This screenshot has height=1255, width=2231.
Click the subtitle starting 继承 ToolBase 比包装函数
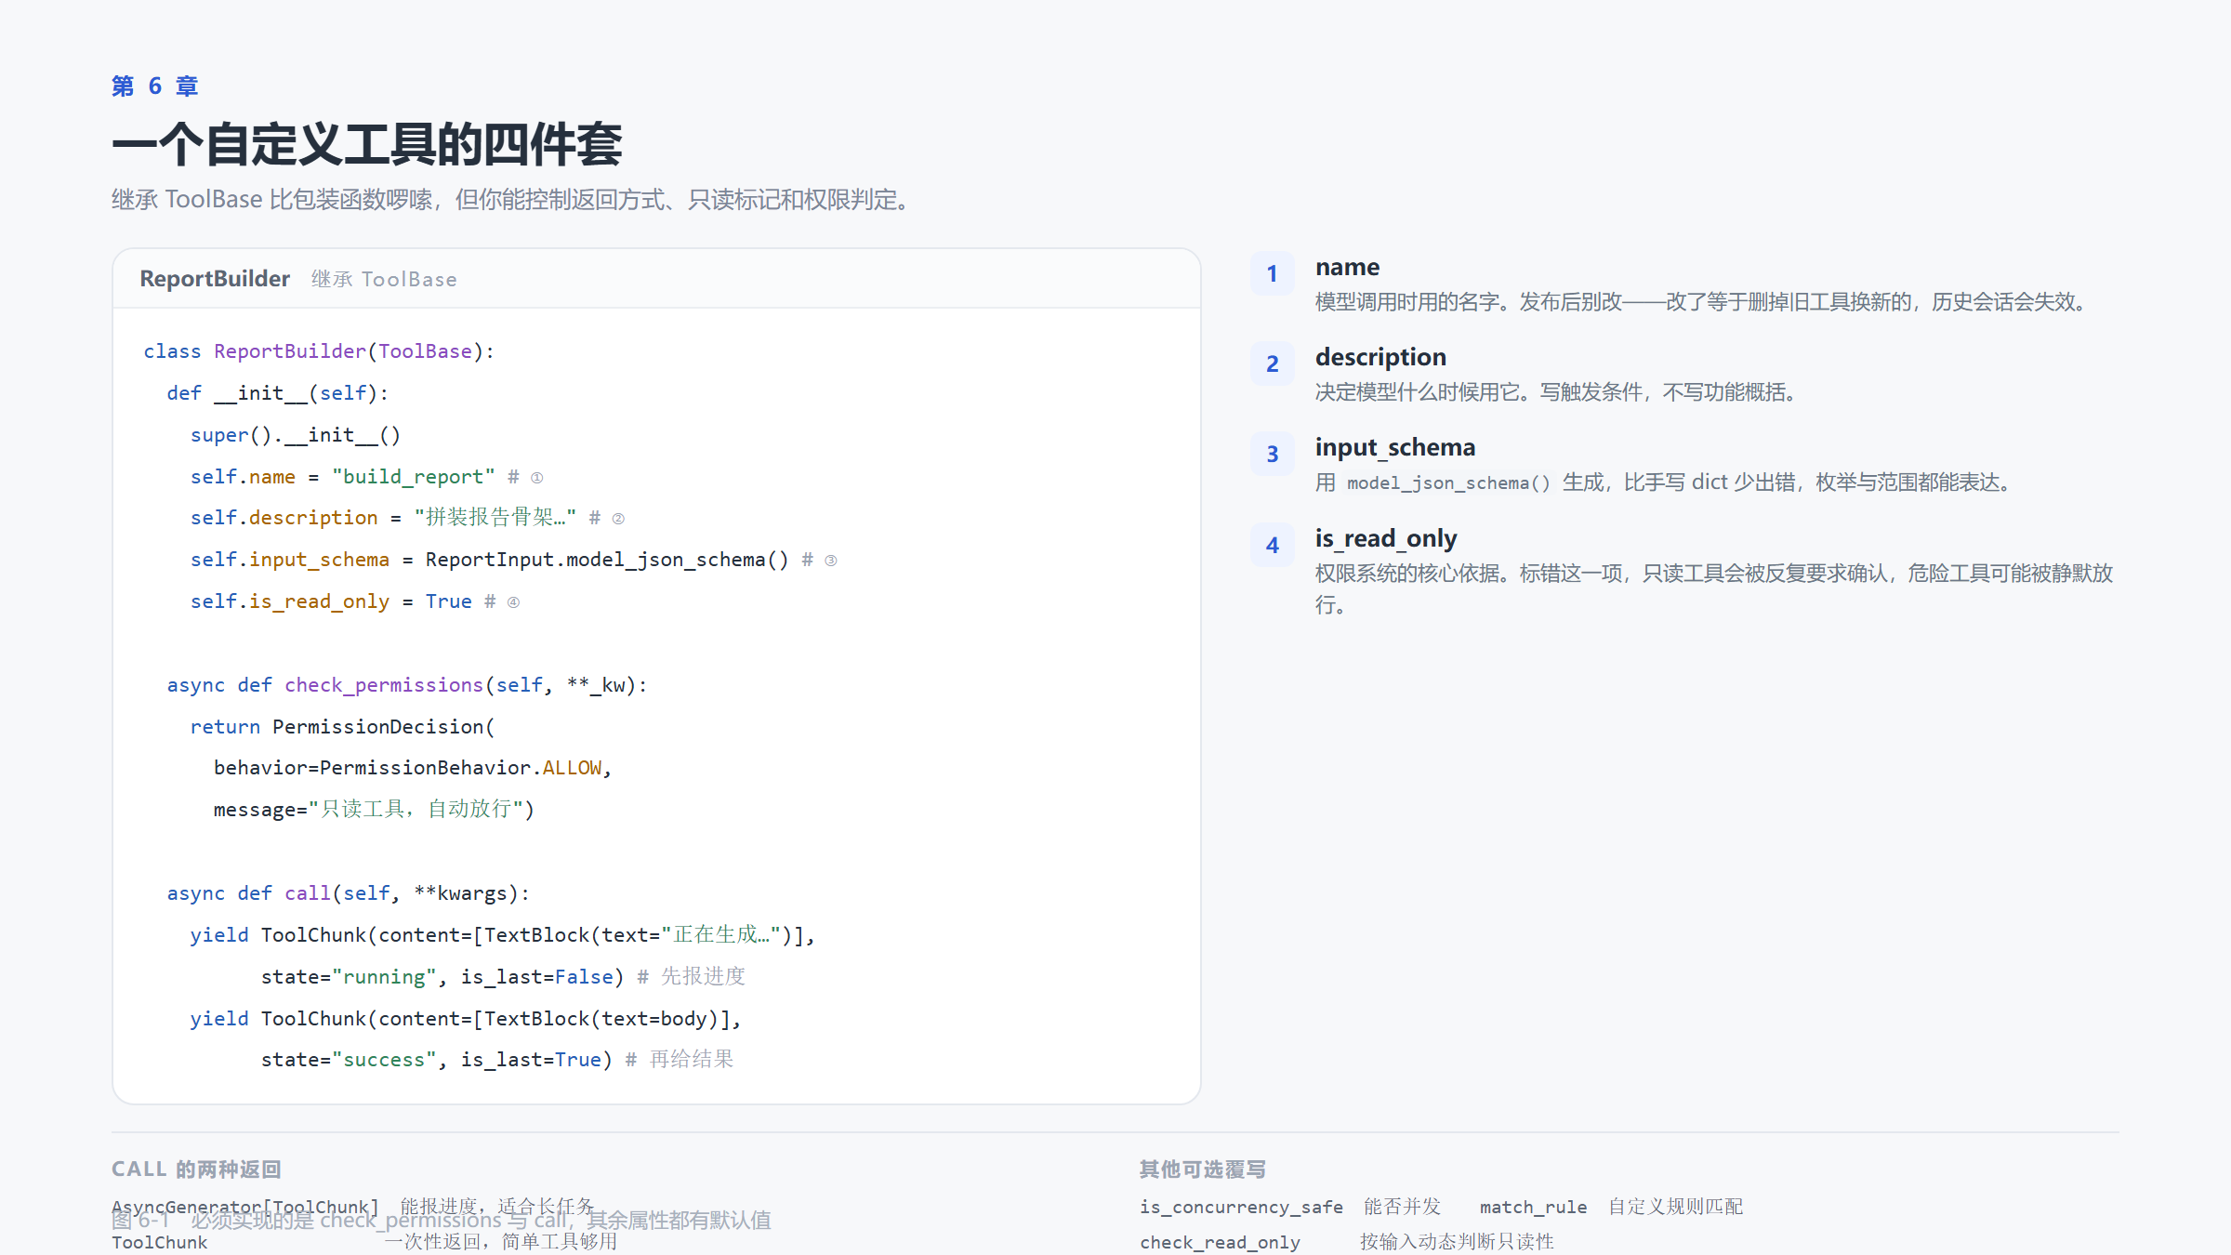[x=515, y=200]
